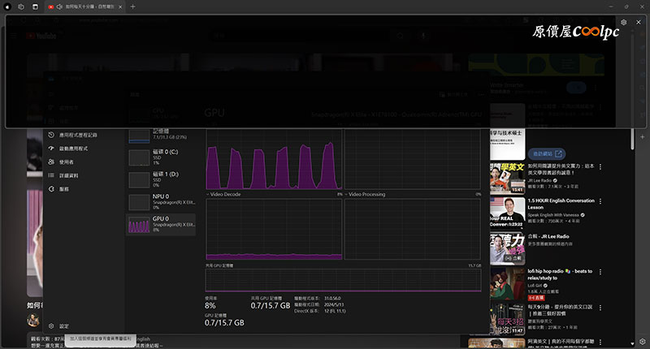Select 磁碟 1 (D:) performance entry

tap(161, 180)
